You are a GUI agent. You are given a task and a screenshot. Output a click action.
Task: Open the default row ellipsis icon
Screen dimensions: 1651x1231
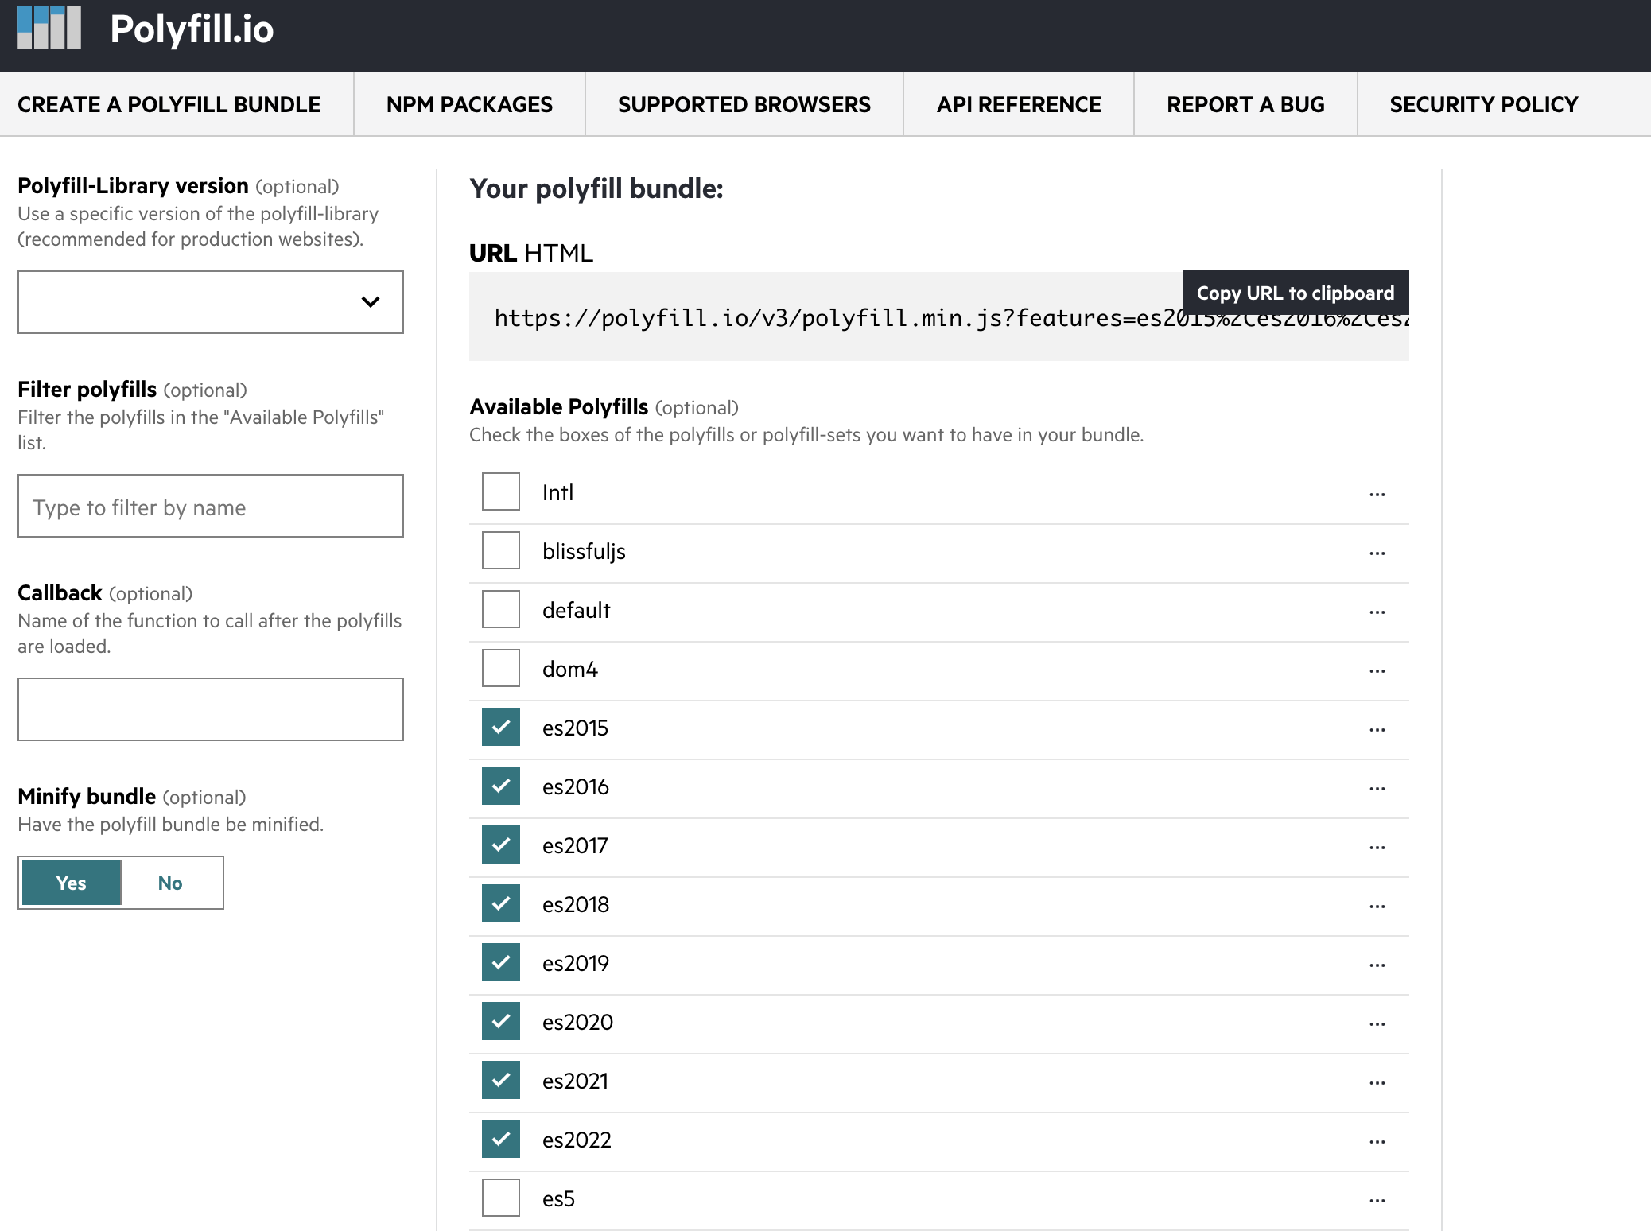pyautogui.click(x=1377, y=612)
